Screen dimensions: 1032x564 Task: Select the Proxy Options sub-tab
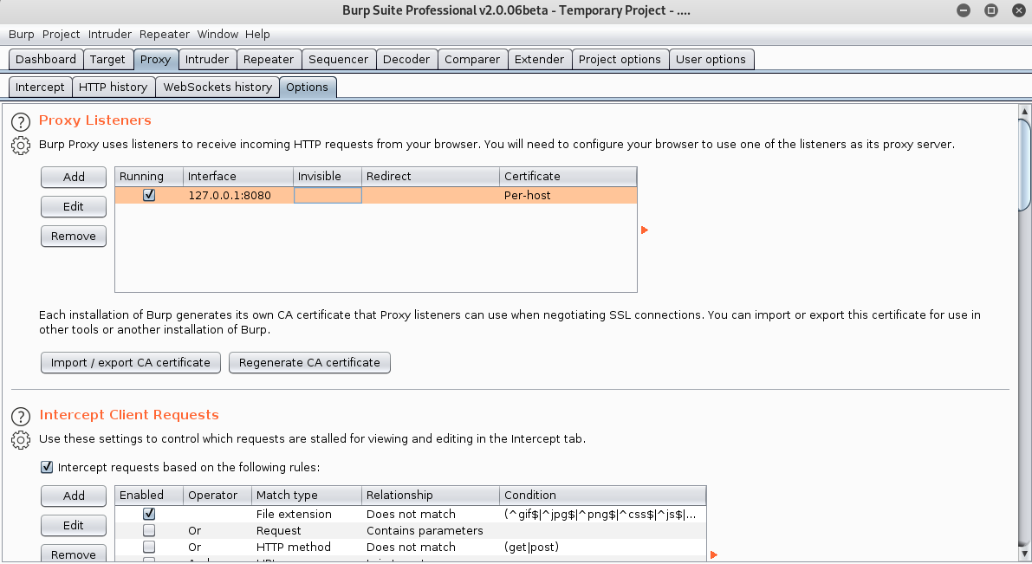coord(307,87)
